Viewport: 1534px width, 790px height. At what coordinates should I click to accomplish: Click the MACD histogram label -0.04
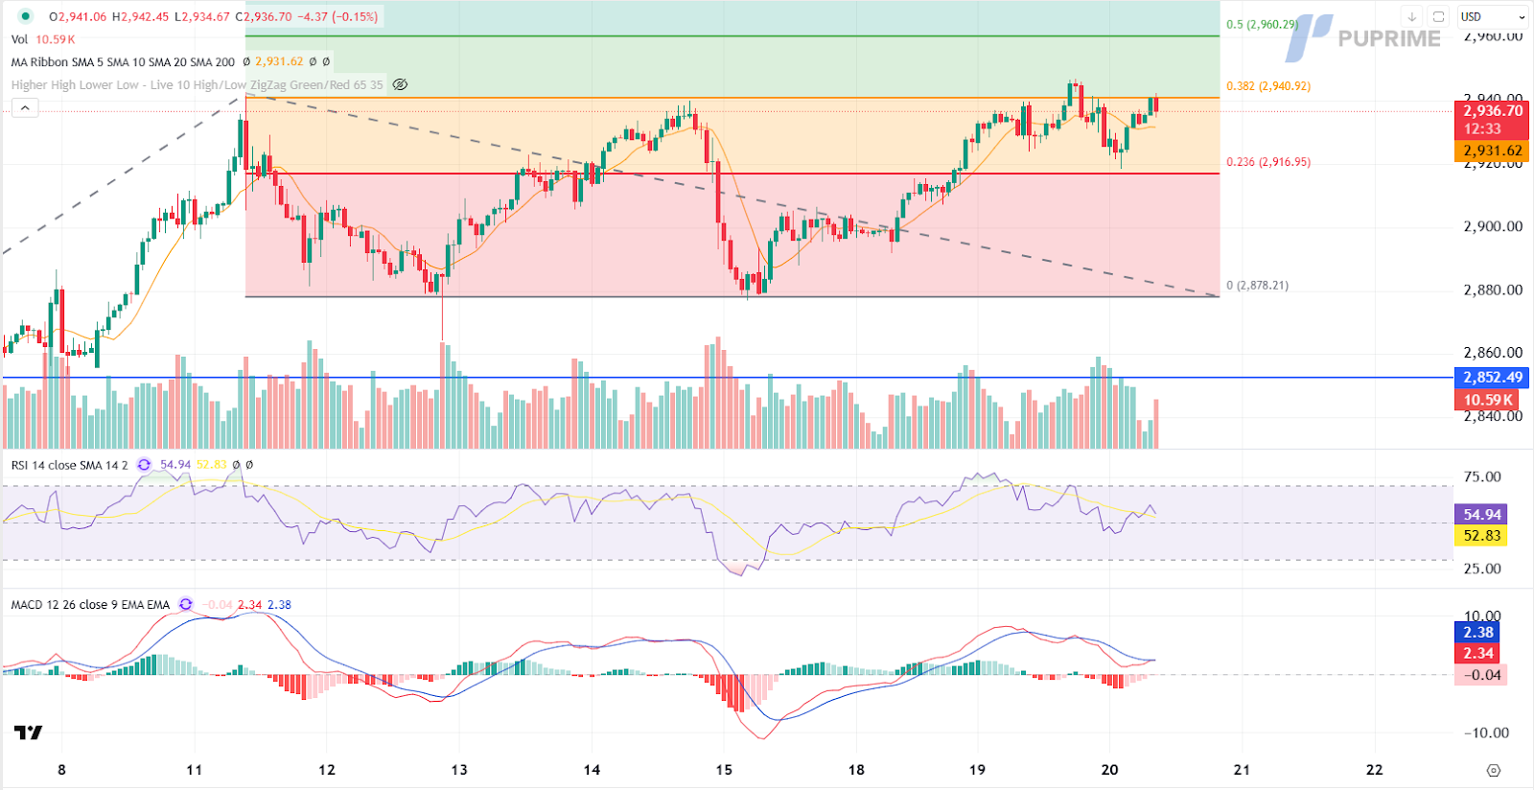(x=1480, y=675)
